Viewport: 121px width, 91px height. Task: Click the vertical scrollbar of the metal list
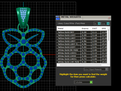tap(109, 35)
